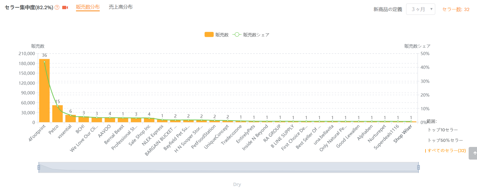Click the dropdown arrow beside 3ヶ月
The image size is (477, 191).
[431, 9]
